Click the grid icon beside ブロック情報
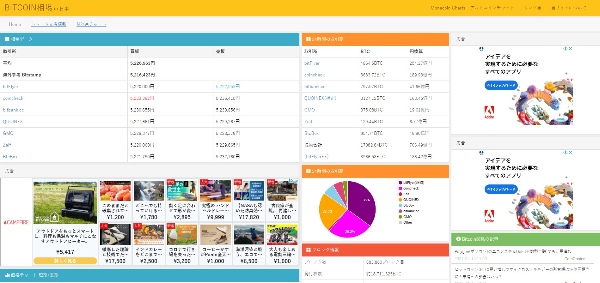This screenshot has width=600, height=283. [x=308, y=250]
